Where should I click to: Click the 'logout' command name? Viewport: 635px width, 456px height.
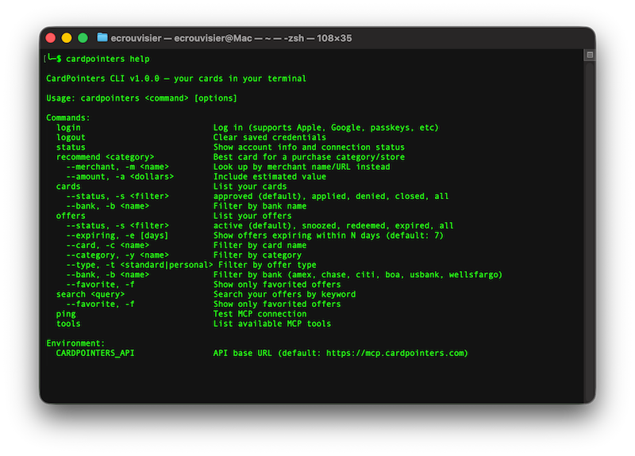71,137
